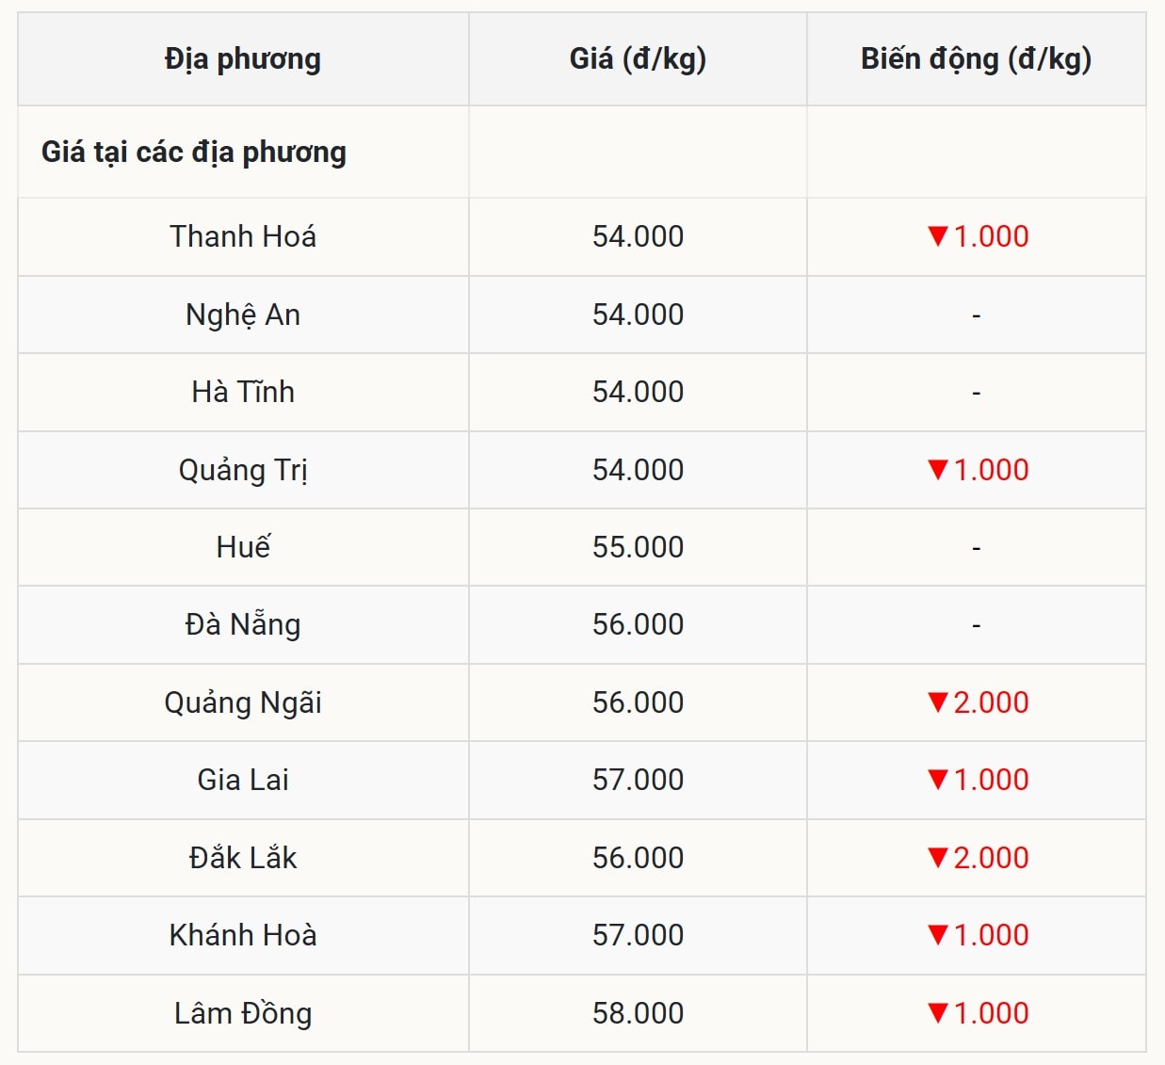Click the red decrease arrow for Lâm Đồng

[937, 1012]
